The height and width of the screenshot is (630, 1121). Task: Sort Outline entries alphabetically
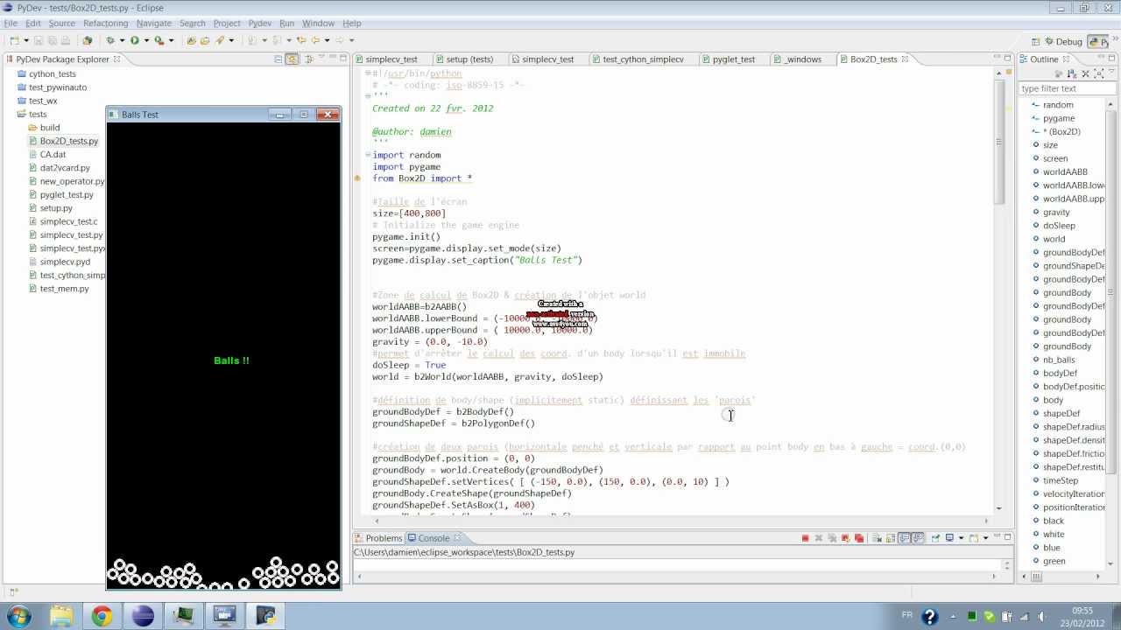[1071, 73]
